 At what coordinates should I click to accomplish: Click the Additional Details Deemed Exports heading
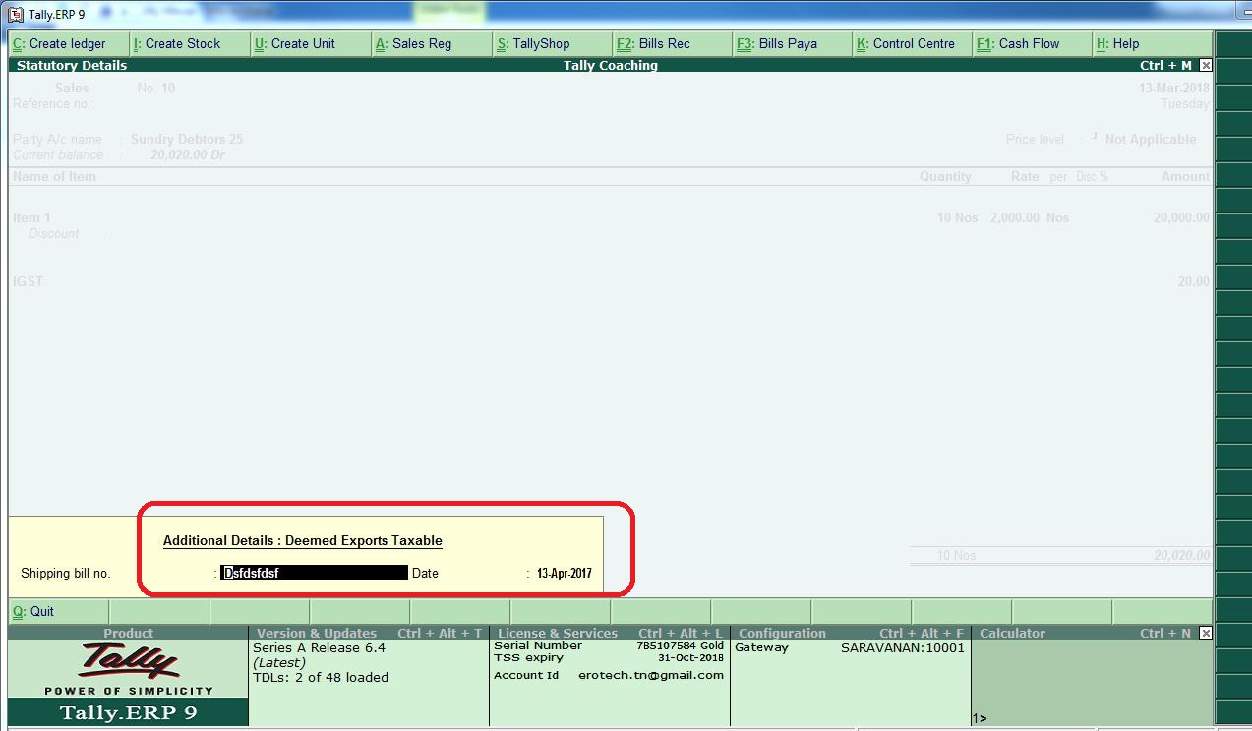coord(302,540)
